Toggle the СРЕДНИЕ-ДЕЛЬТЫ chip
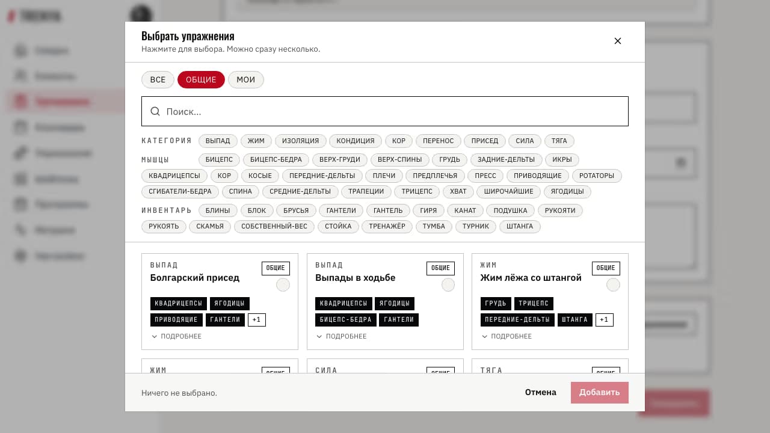770x433 pixels. click(x=300, y=191)
